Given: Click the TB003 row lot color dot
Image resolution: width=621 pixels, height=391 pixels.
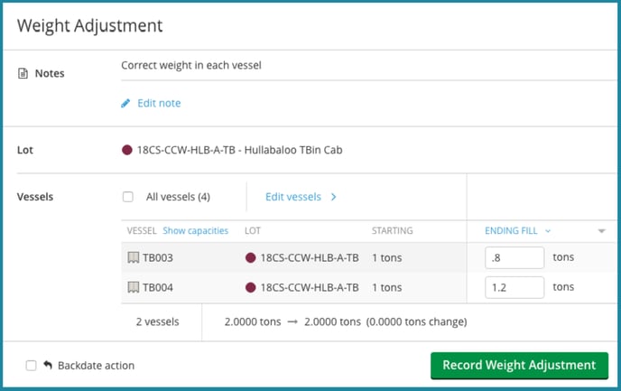Looking at the screenshot, I should (250, 258).
